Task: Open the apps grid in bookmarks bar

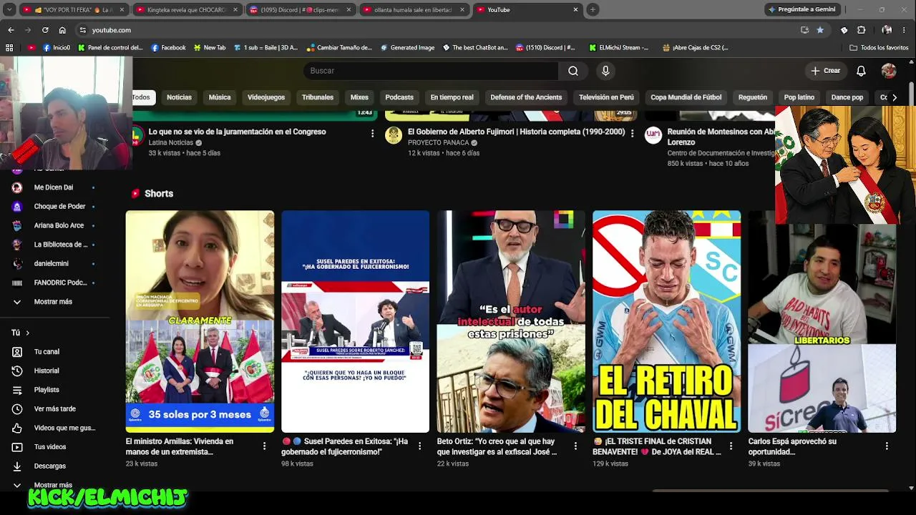Action: [9, 48]
